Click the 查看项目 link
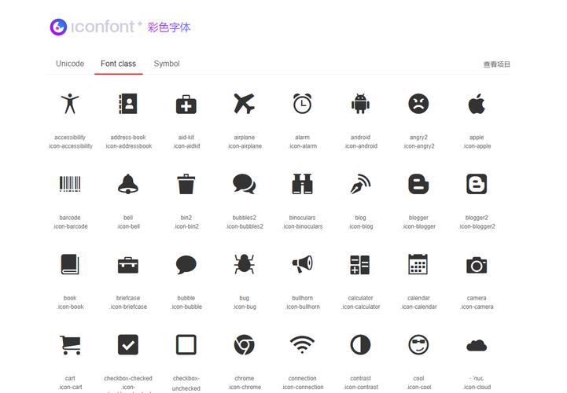The width and height of the screenshot is (567, 393). [x=497, y=64]
